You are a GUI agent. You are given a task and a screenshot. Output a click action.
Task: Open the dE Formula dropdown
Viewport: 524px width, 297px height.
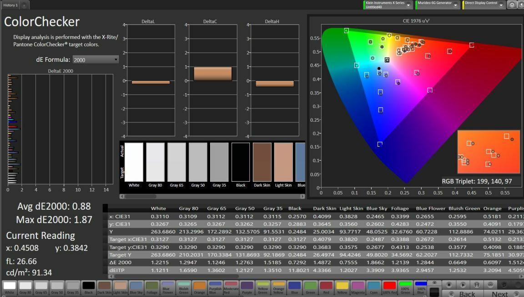click(x=96, y=59)
